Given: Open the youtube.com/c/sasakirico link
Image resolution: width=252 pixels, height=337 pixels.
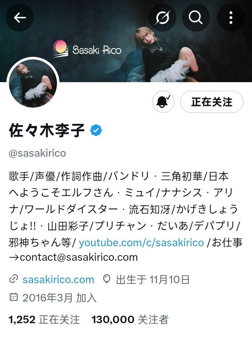Looking at the screenshot, I should pos(141,243).
